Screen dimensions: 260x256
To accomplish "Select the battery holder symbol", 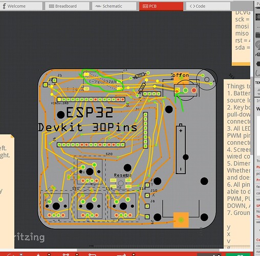I will click(181, 149).
